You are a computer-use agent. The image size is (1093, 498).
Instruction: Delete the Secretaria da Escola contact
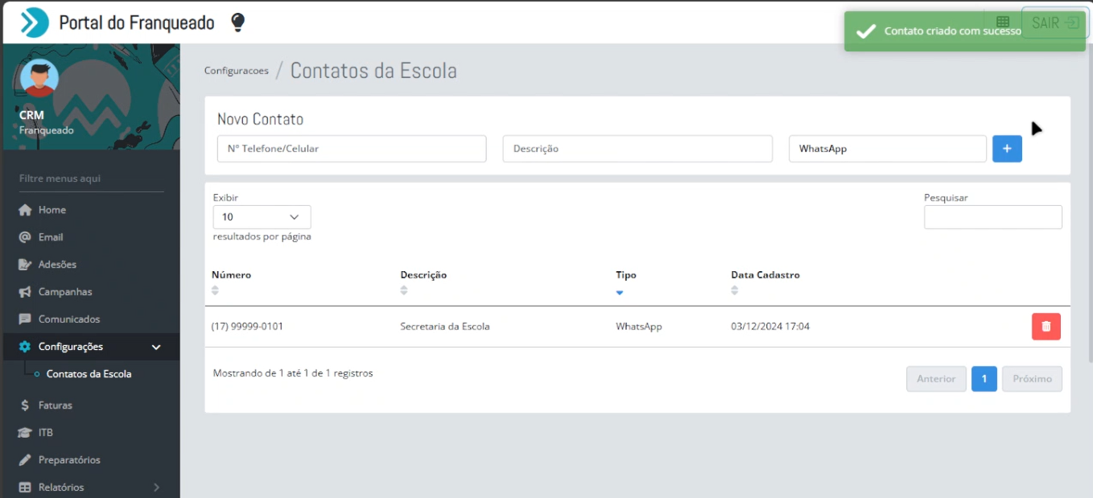click(1046, 327)
